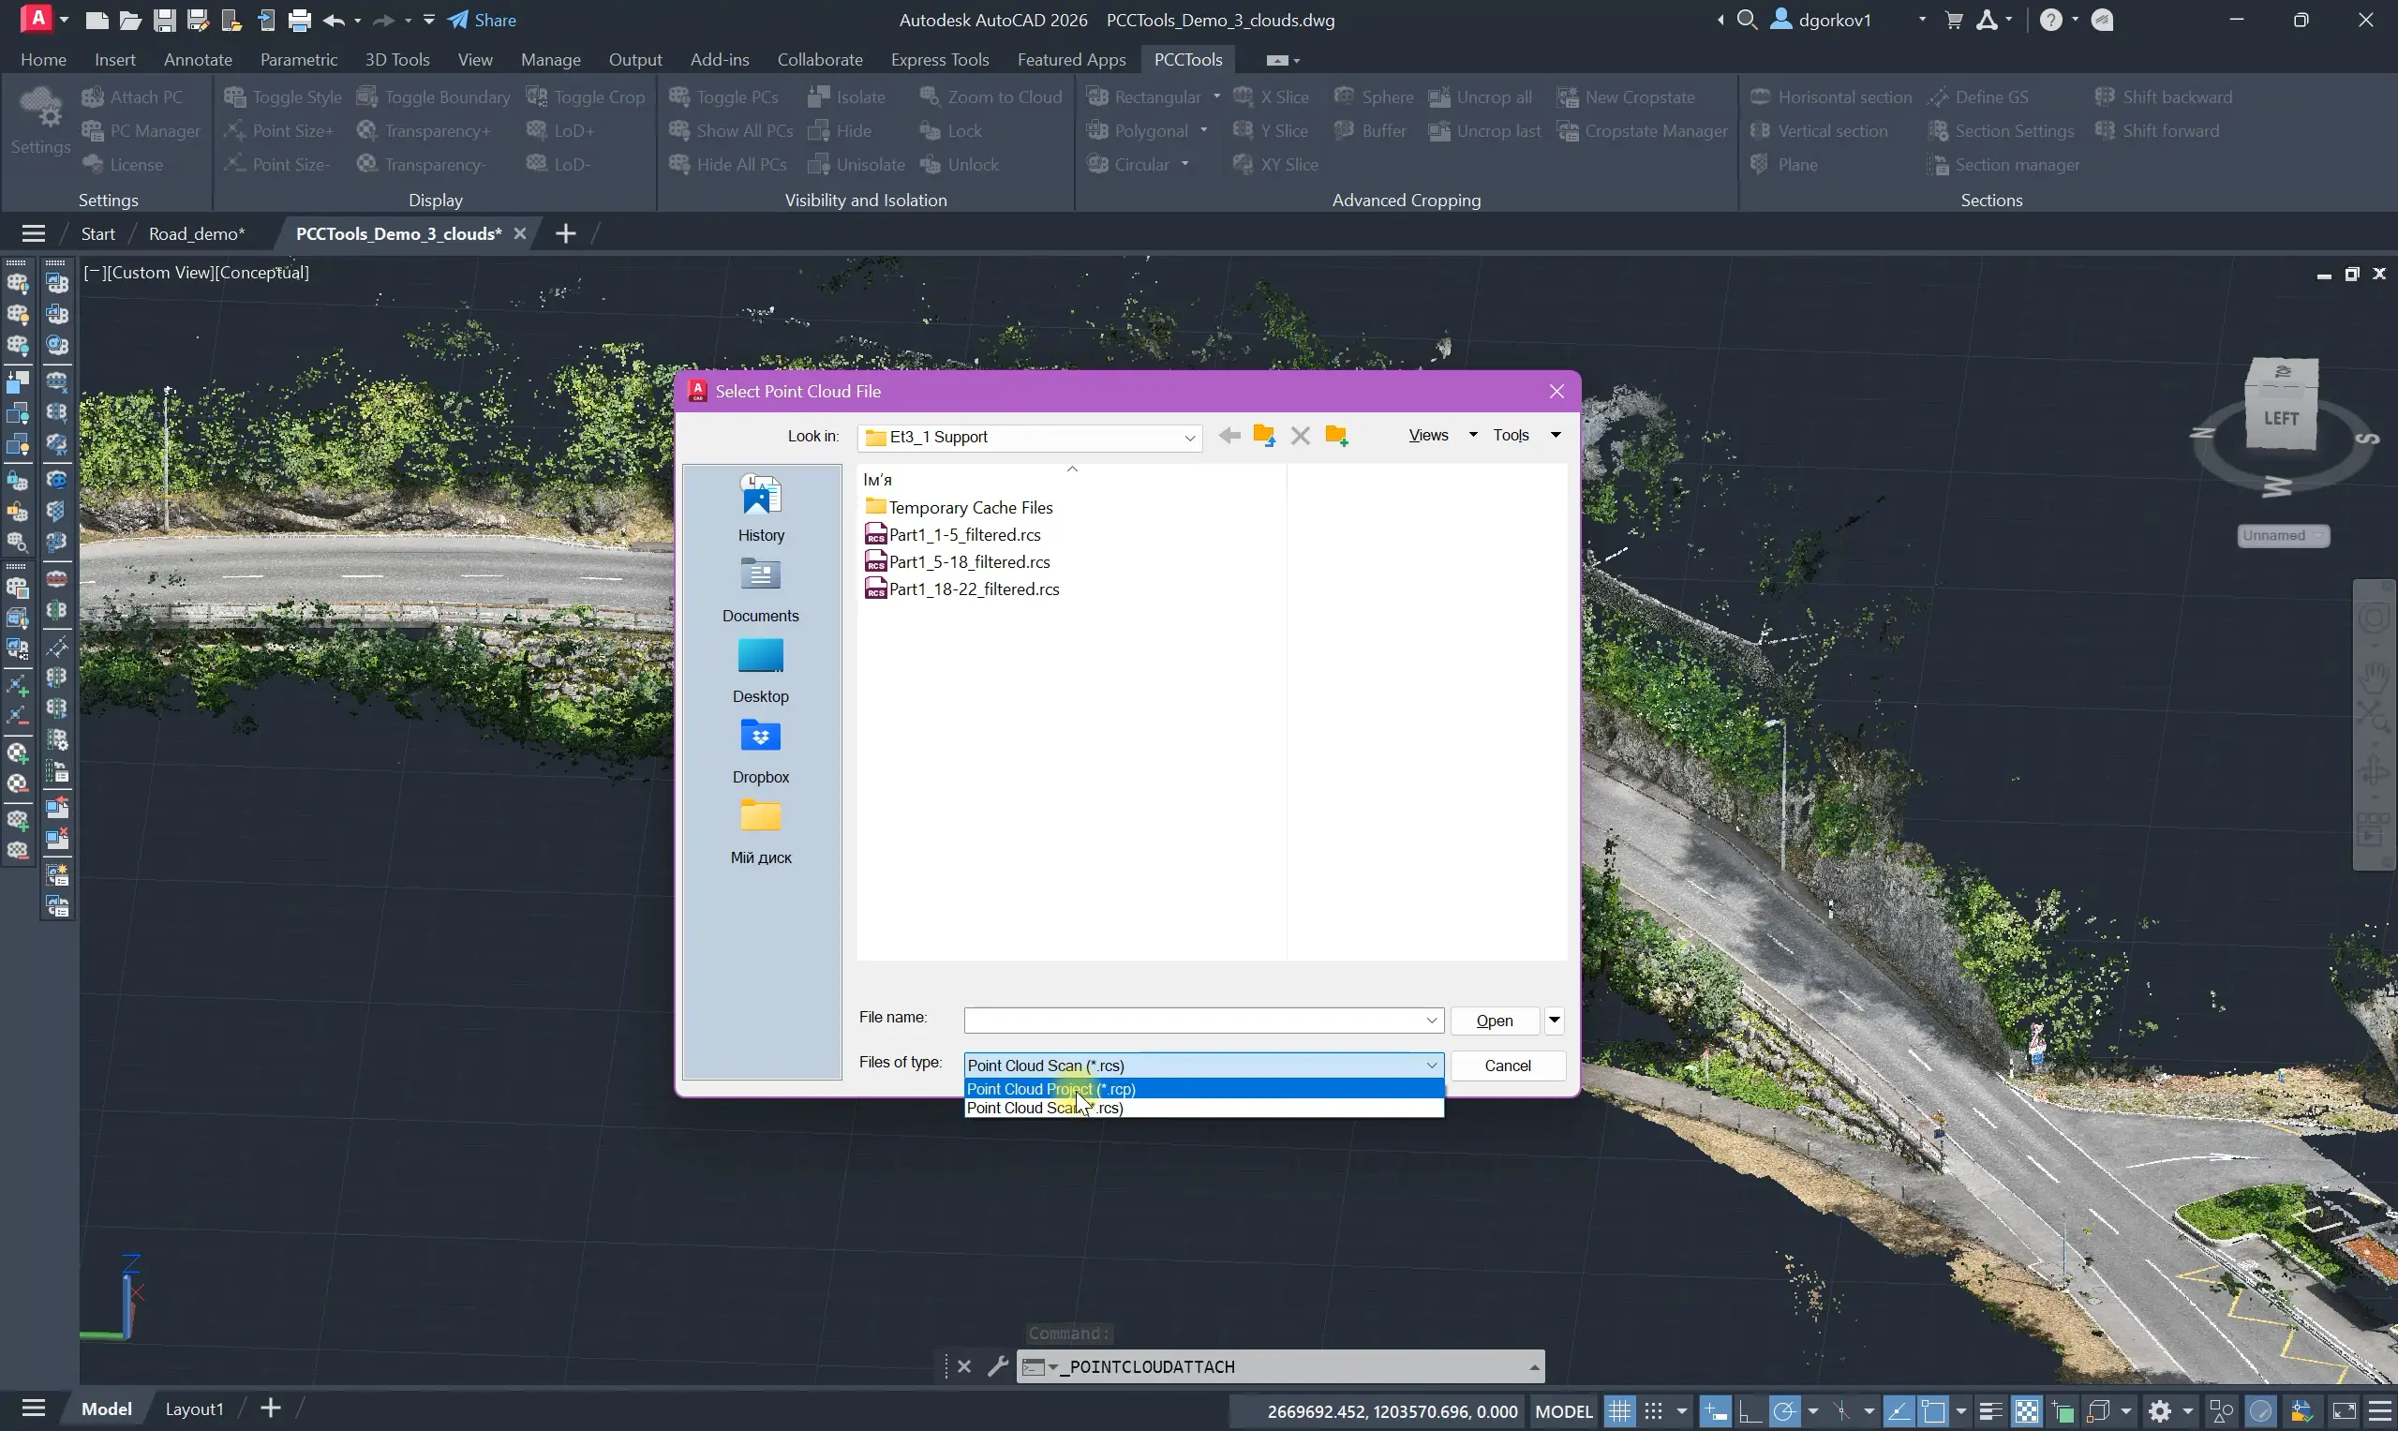Select the Sphere cropping tool
The image size is (2398, 1431).
1373,97
